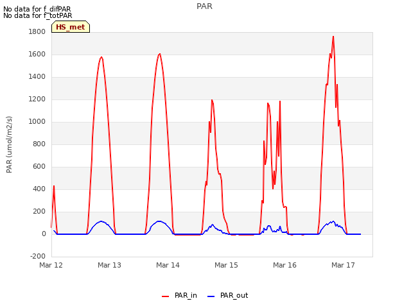This screenshot has height=308, width=411.
Task: Click the Mar 15 x-axis tick label
Action: [227, 265]
